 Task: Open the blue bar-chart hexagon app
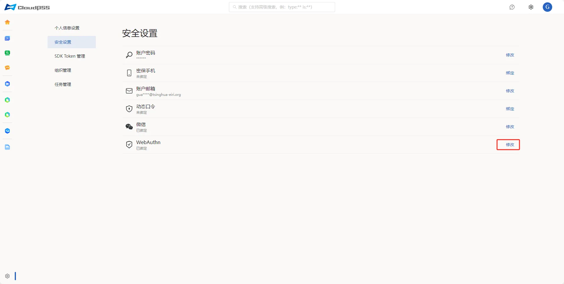coord(7,131)
